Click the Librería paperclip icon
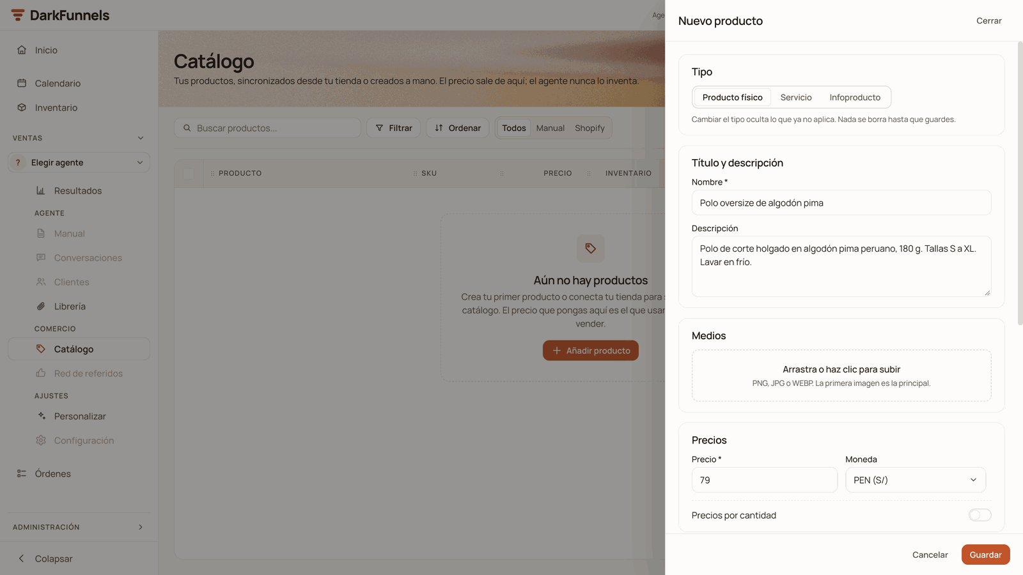 pos(41,307)
